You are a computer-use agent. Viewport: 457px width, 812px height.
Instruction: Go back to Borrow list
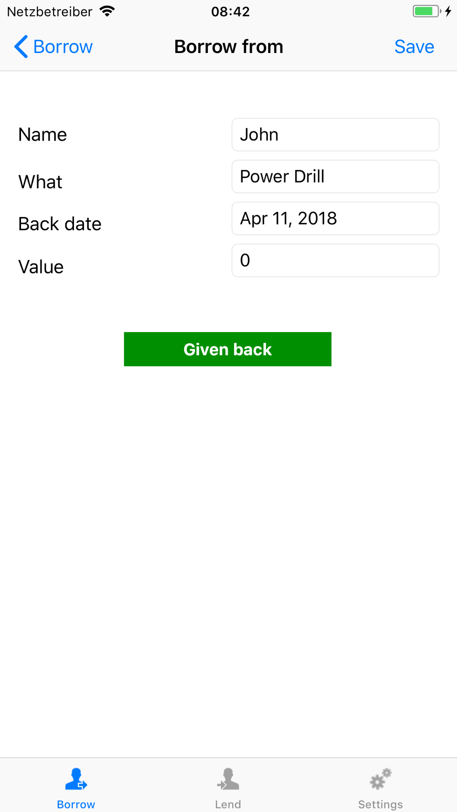[x=63, y=47]
